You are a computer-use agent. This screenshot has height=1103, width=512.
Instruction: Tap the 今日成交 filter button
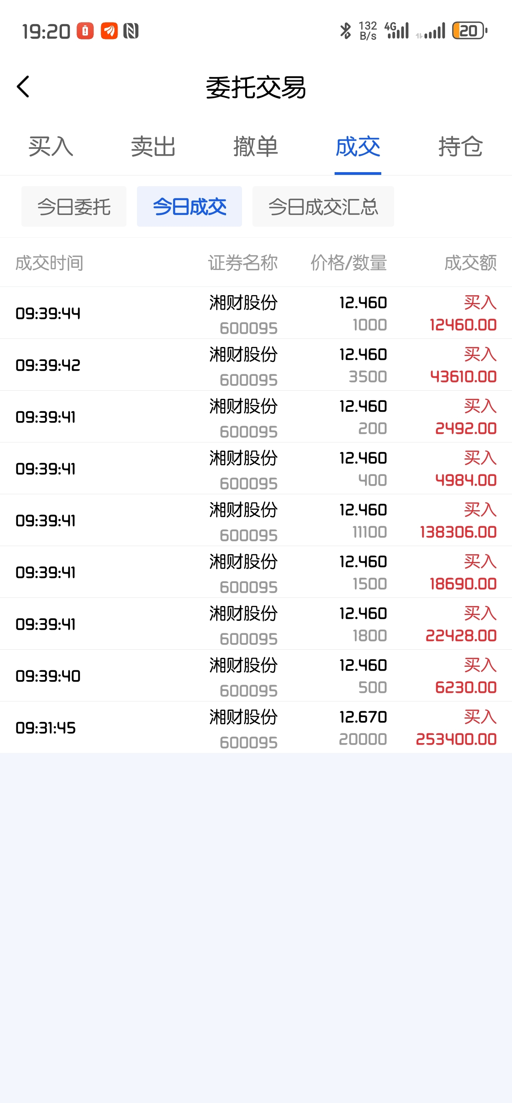(189, 207)
